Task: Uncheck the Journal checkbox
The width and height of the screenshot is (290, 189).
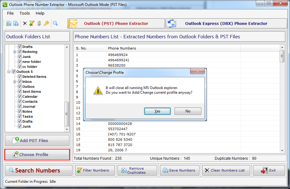Action: 20,106
